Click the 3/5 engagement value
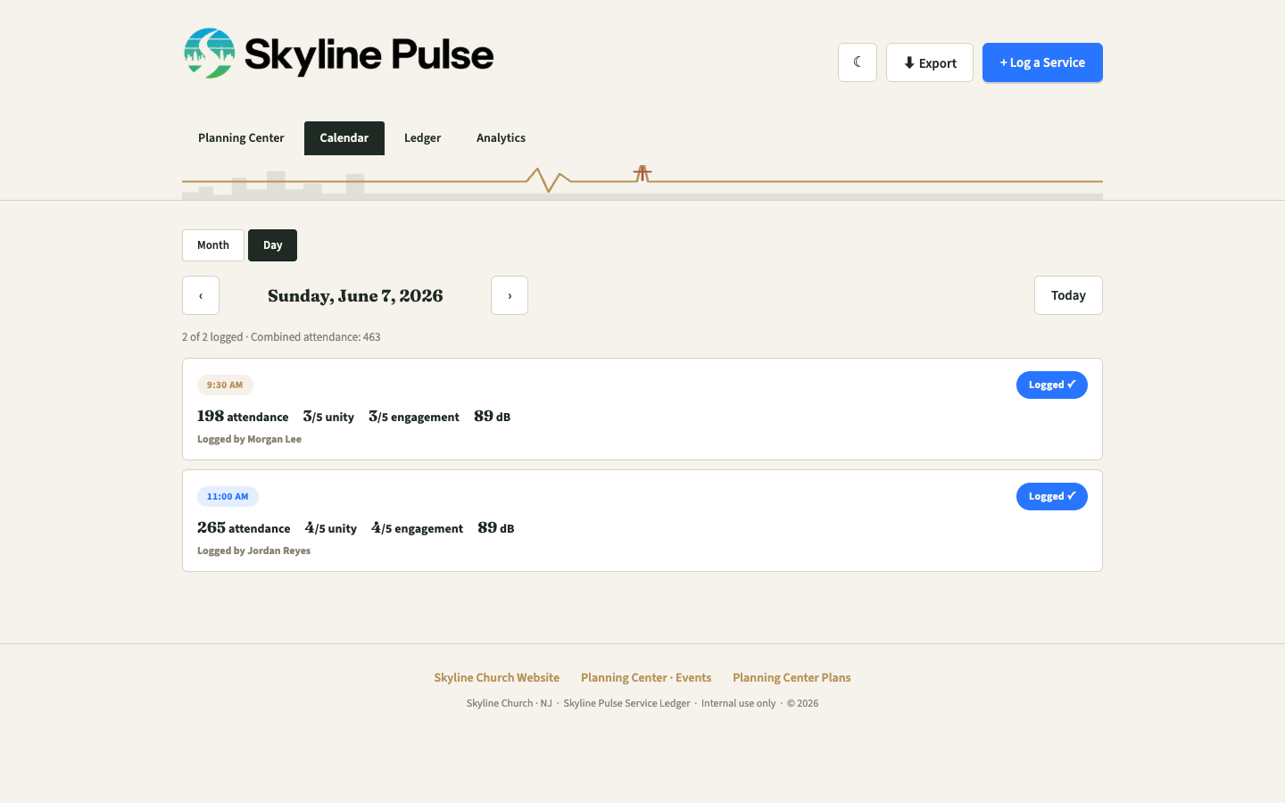Viewport: 1285px width, 803px height. [414, 417]
